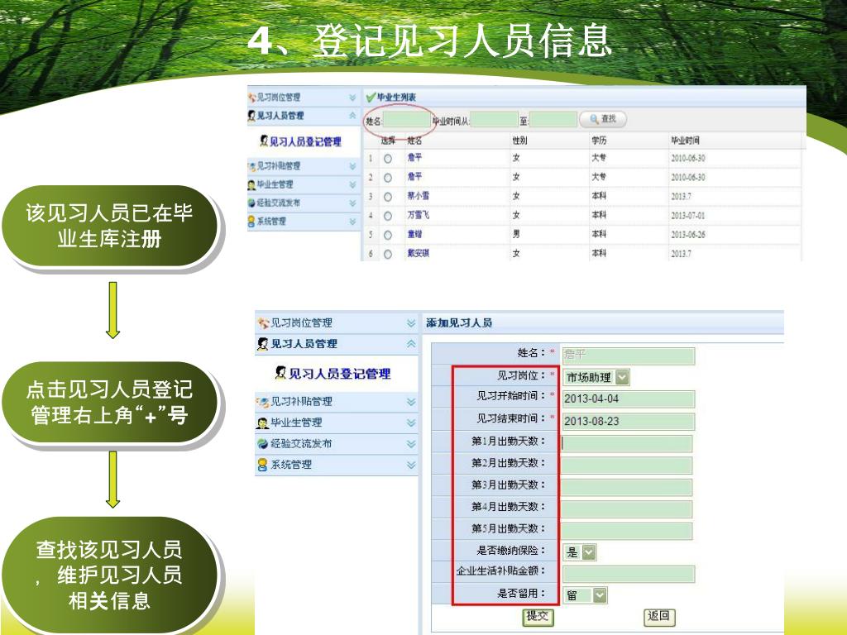Collapse 见习人员管理 chevron in 添加见习人员 screenshot
The width and height of the screenshot is (847, 635).
pos(411,344)
